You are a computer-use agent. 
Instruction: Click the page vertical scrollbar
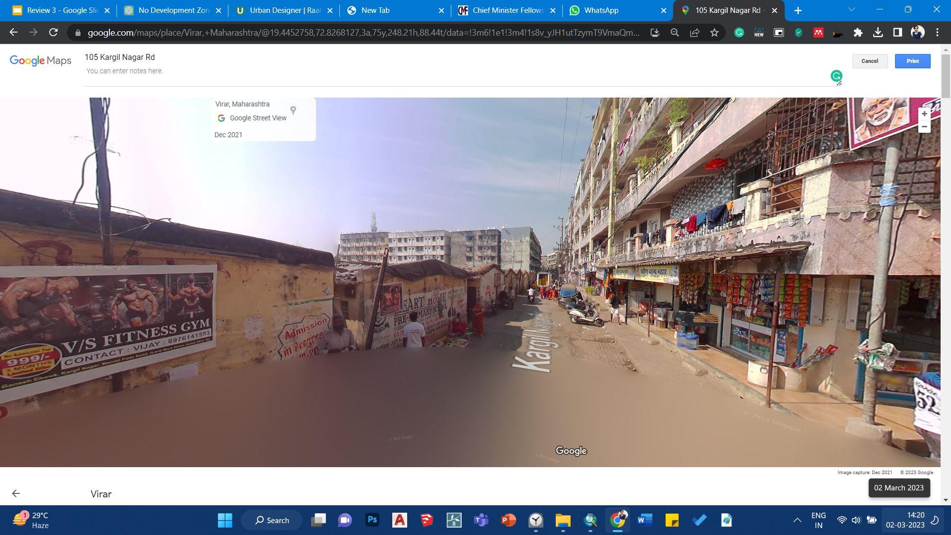946,74
